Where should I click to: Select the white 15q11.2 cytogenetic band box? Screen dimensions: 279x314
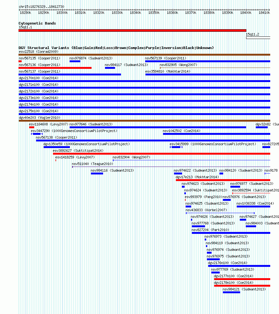(258, 38)
